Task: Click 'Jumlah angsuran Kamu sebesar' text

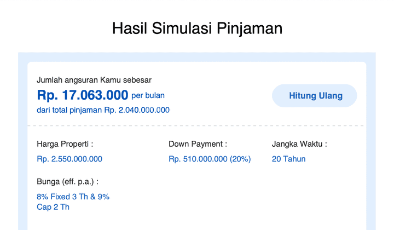Action: tap(94, 80)
